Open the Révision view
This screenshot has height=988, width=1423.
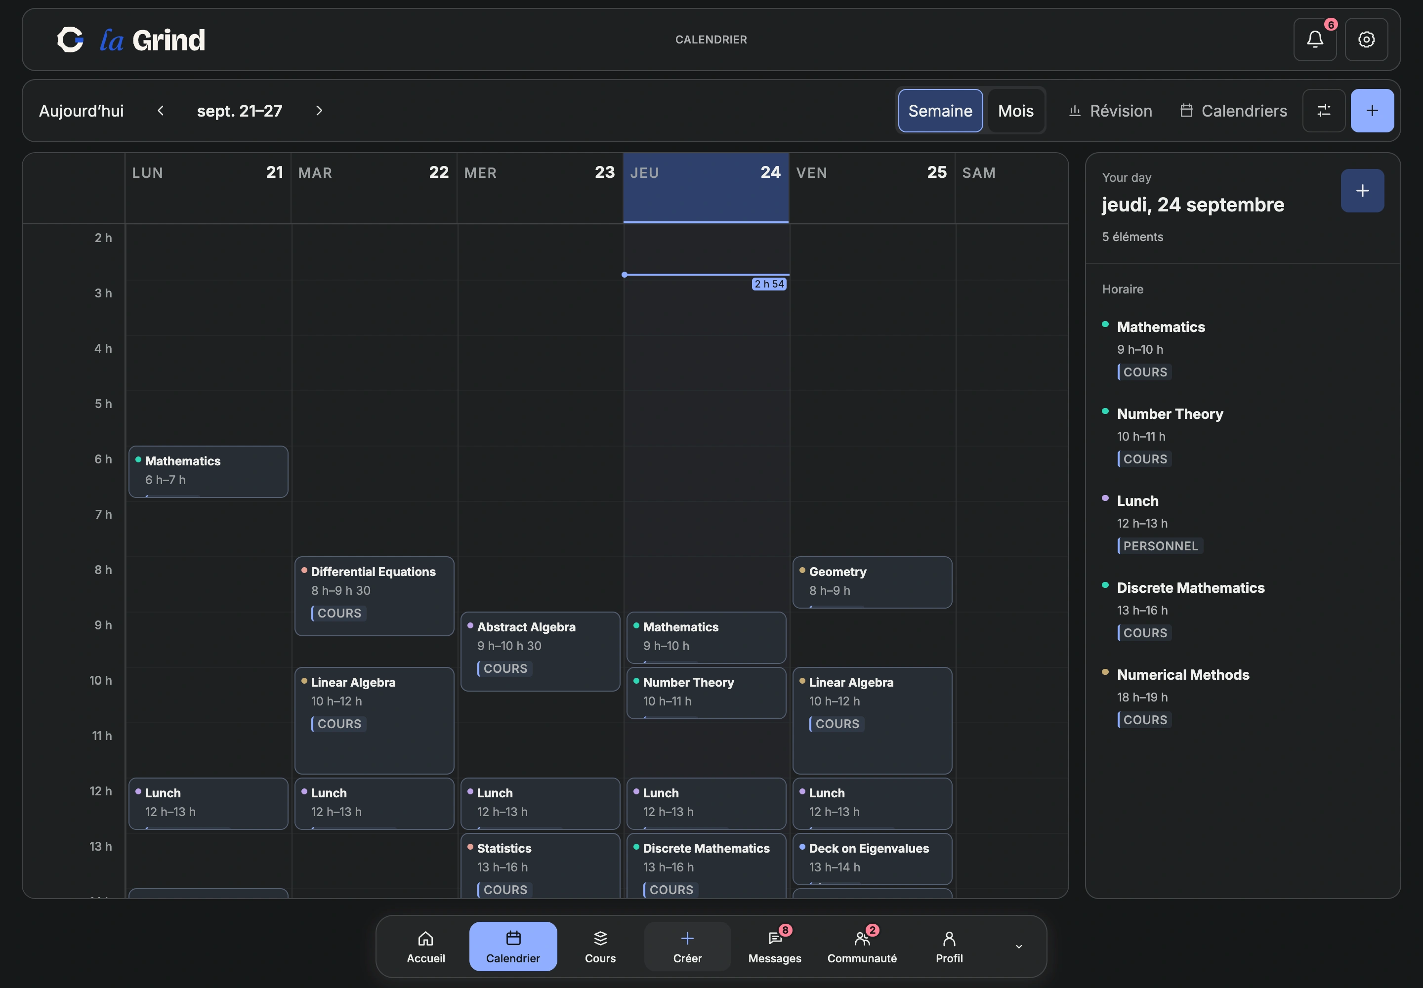coord(1110,111)
